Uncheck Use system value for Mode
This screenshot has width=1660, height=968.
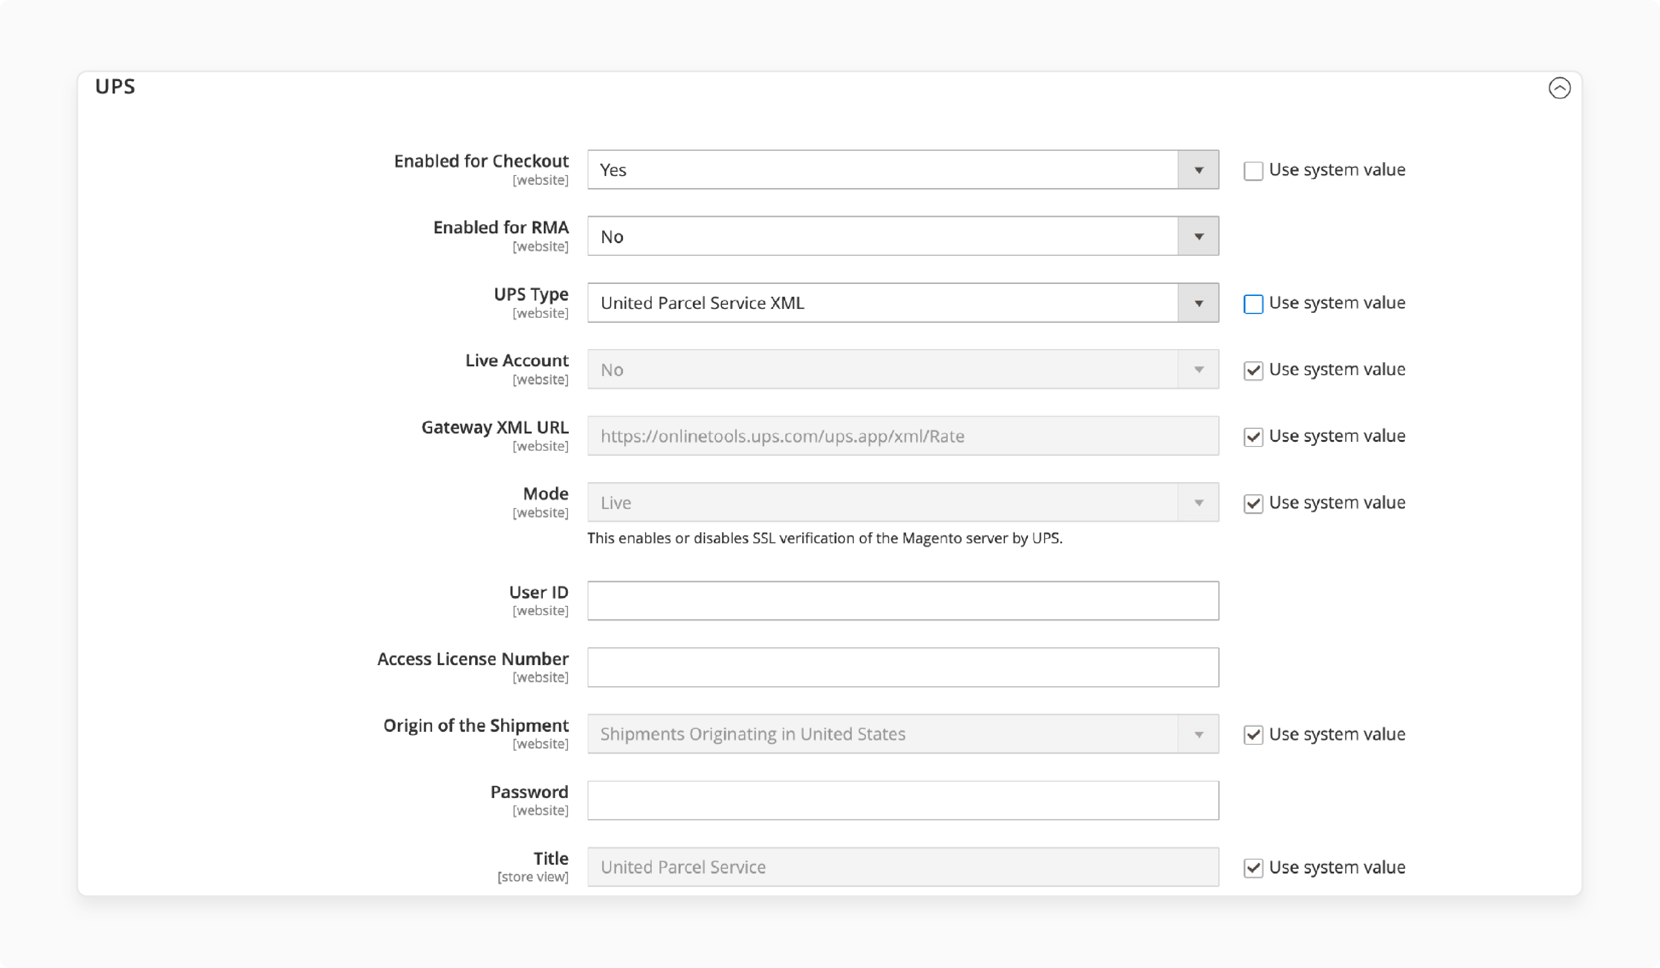point(1253,503)
